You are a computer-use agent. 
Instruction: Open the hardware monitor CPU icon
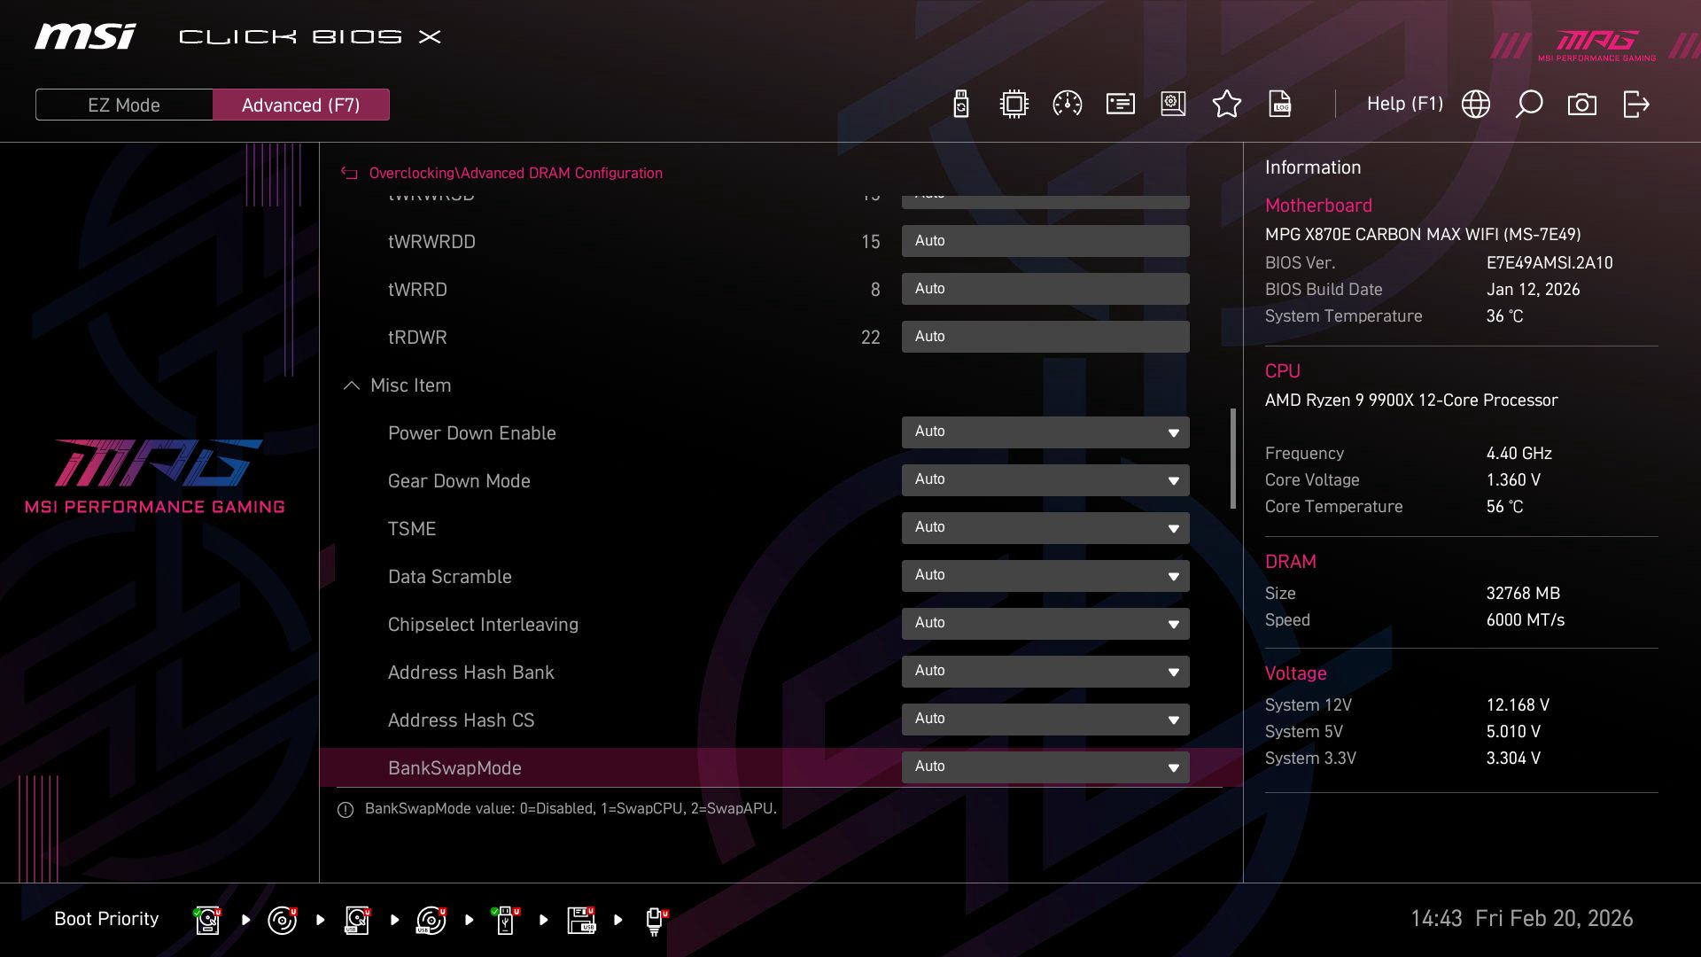point(1014,104)
